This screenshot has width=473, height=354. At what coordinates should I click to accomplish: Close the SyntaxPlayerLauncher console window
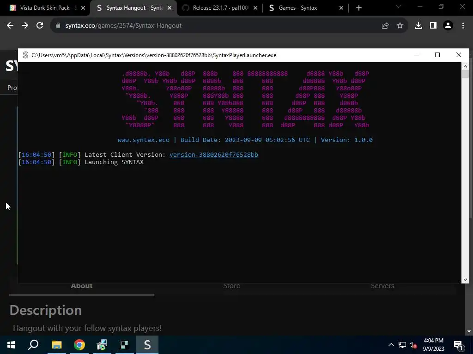pos(459,55)
